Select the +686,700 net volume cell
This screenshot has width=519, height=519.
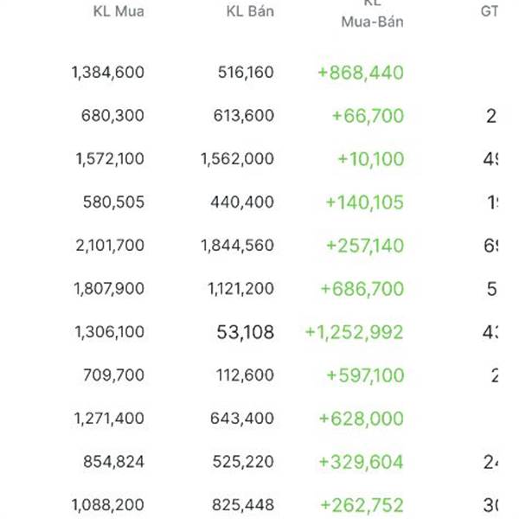coord(362,289)
